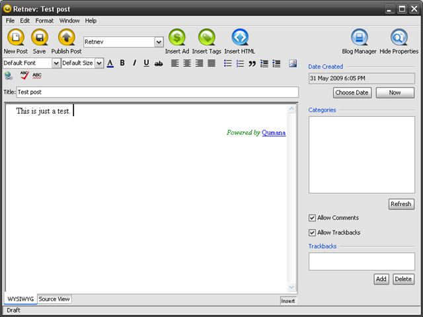Click the Trackbacks list box
The image size is (423, 317).
pos(362,262)
